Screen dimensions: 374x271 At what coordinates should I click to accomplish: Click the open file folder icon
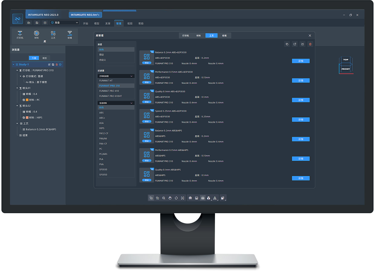(29, 23)
